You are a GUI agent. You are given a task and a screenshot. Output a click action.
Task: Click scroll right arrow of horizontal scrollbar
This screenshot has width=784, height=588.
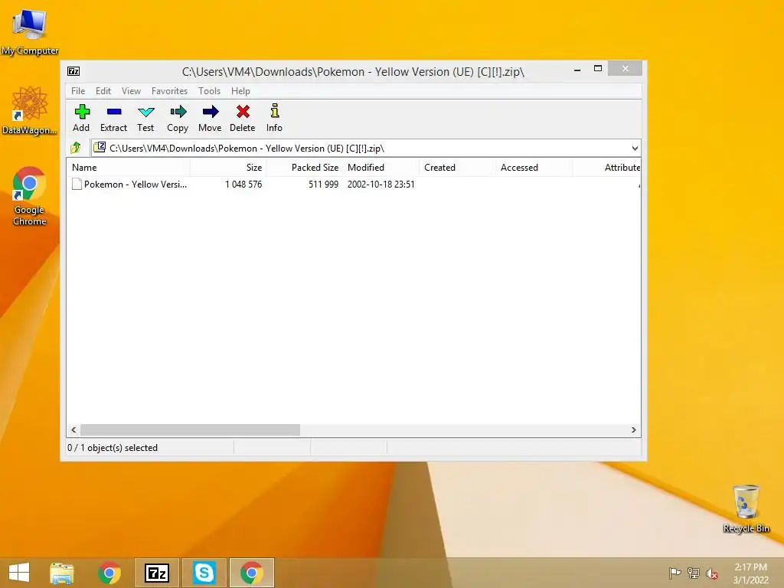tap(633, 430)
